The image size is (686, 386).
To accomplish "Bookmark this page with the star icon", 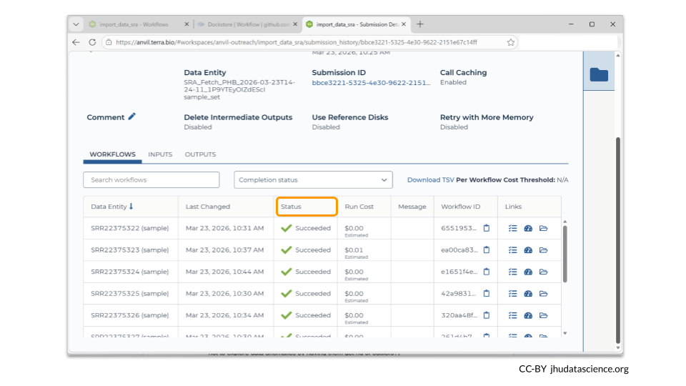I will [x=511, y=42].
